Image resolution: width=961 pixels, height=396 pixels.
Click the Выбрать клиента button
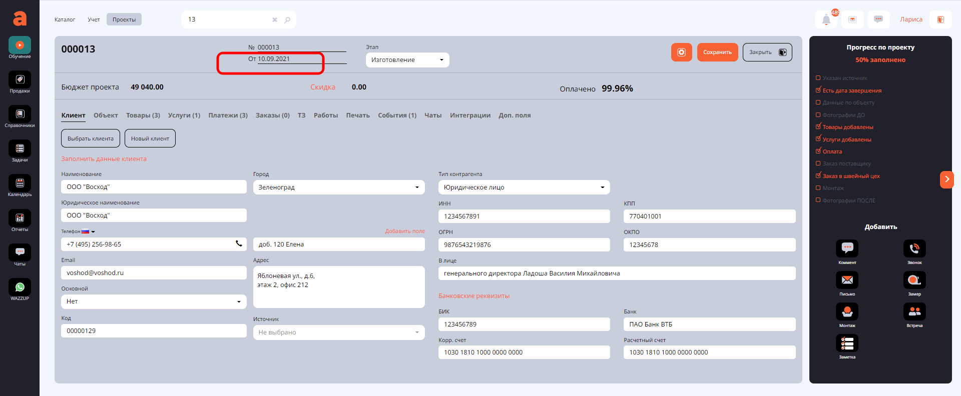coord(91,138)
